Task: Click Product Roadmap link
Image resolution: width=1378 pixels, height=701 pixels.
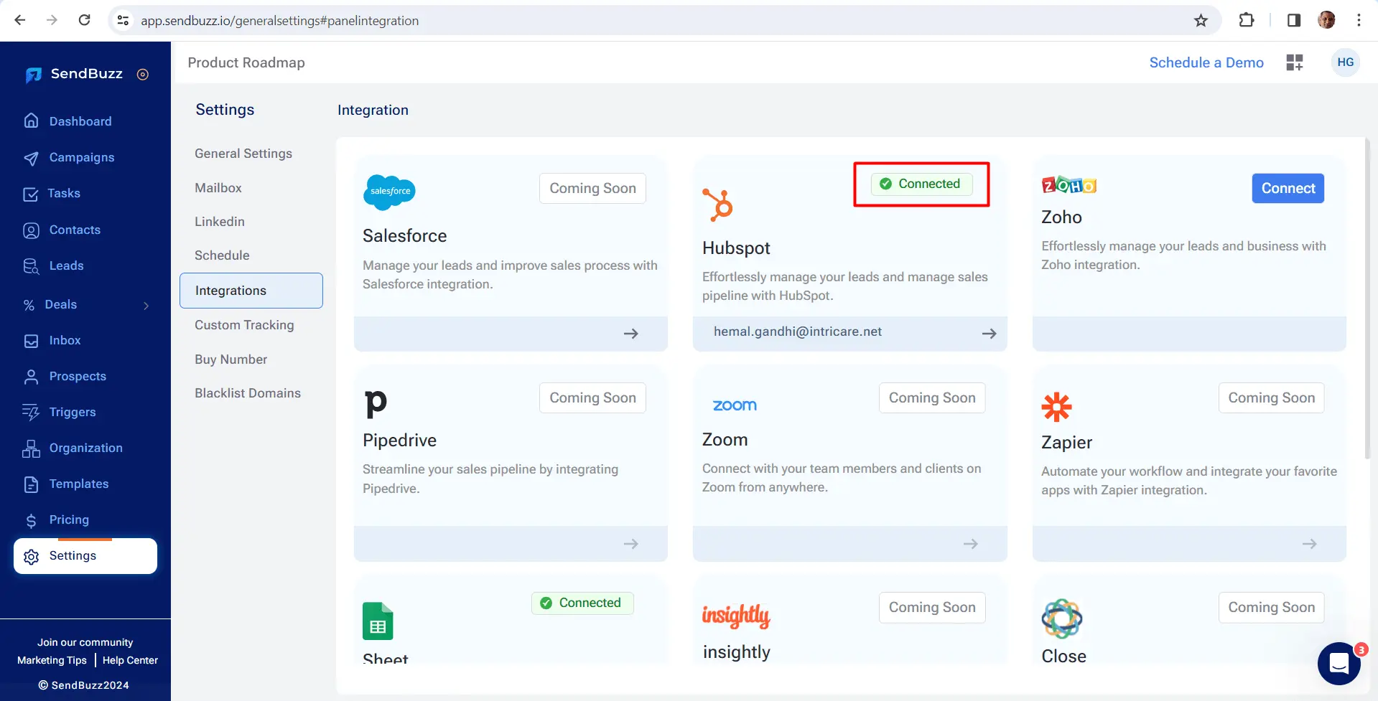Action: pos(246,62)
